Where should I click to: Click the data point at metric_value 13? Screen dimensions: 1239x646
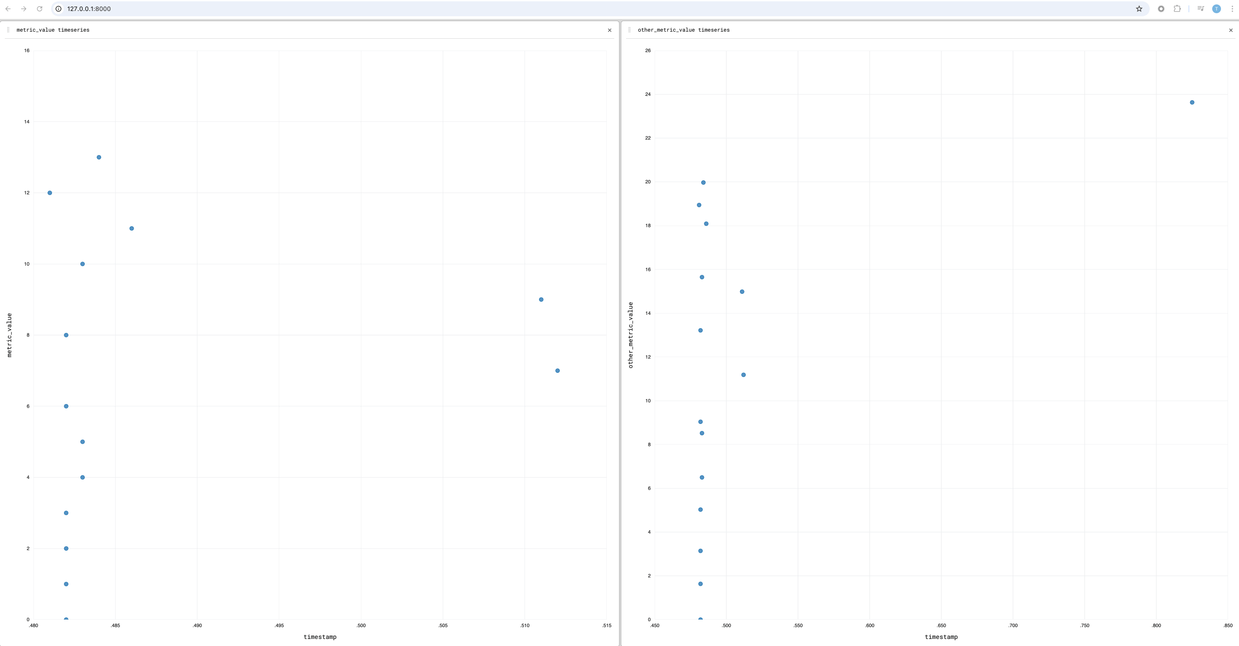(99, 157)
